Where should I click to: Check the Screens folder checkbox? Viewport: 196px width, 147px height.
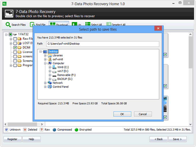15,61
